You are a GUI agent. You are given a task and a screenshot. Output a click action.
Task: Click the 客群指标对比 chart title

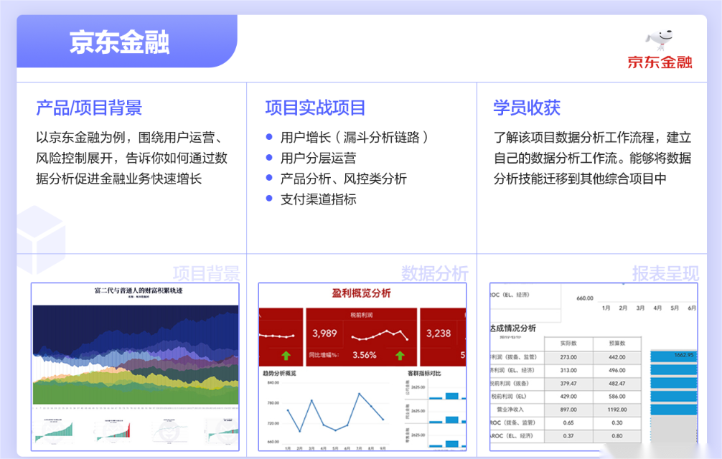pos(424,373)
